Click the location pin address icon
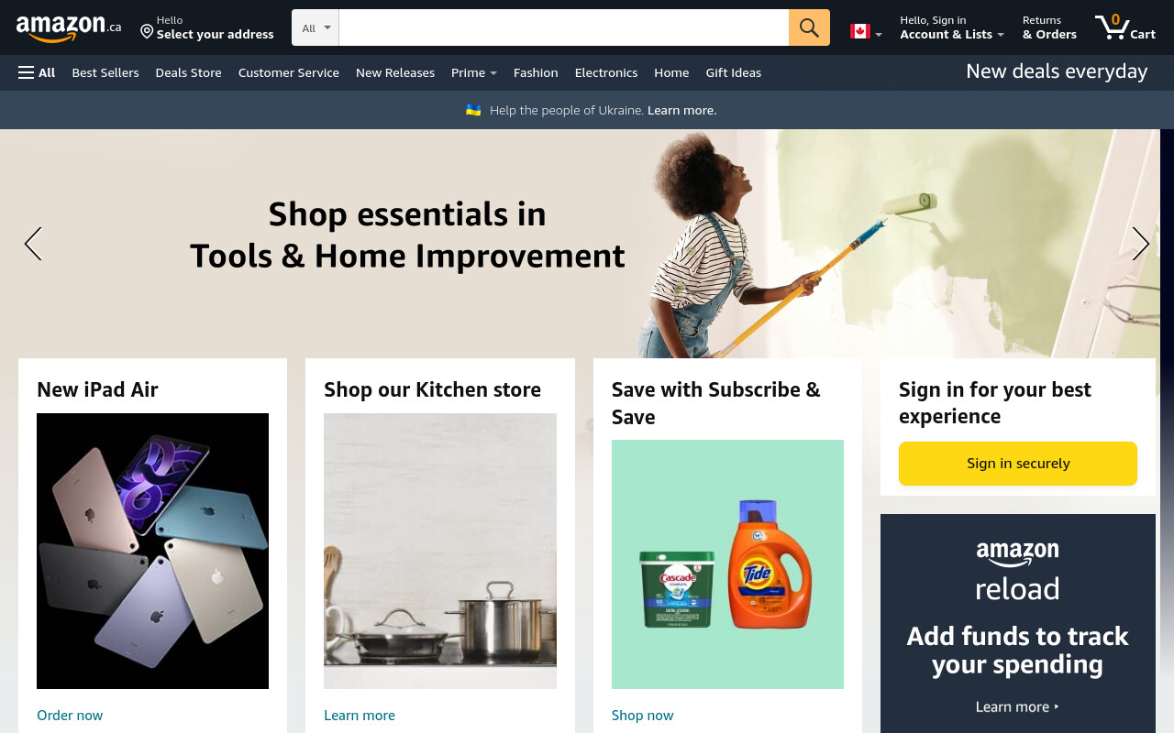1174x733 pixels. 147,32
